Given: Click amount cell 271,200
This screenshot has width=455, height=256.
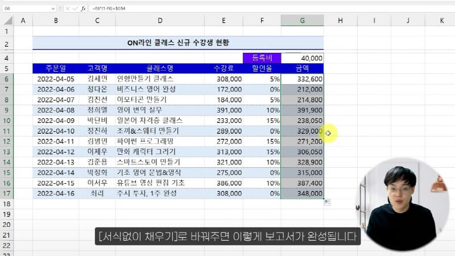Looking at the screenshot, I should tap(303, 141).
